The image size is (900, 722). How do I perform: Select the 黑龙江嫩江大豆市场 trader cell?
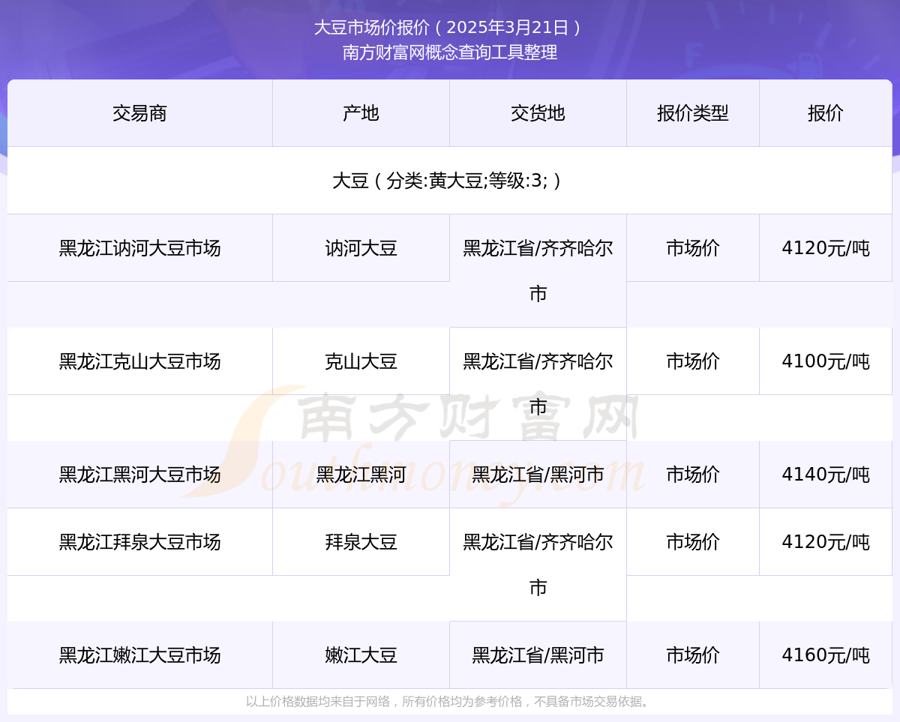[x=140, y=655]
